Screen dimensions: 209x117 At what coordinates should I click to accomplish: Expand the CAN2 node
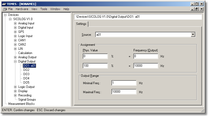15,44
